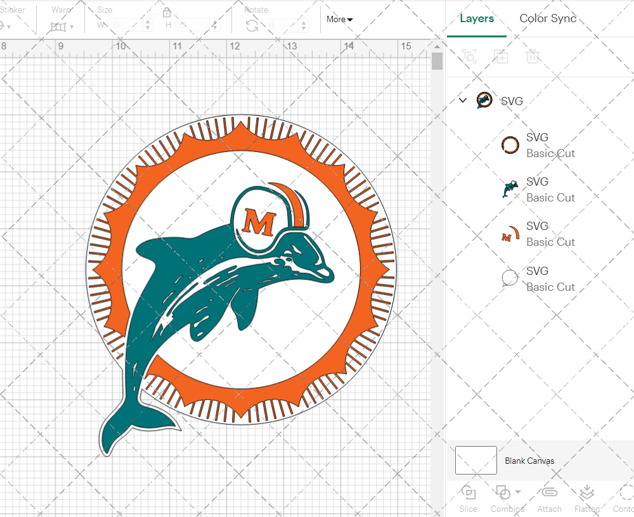Select the white outline SVG layer thumbnail
Screen dimensions: 634x517
pos(510,278)
